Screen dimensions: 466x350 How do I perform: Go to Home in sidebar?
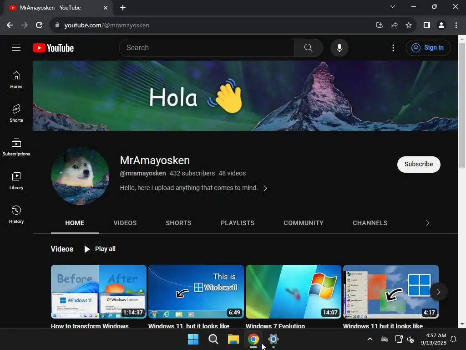16,80
